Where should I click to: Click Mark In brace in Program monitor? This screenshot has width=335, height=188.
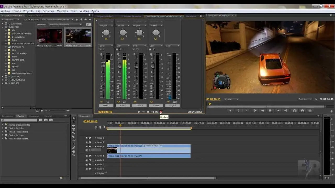[x=238, y=110]
